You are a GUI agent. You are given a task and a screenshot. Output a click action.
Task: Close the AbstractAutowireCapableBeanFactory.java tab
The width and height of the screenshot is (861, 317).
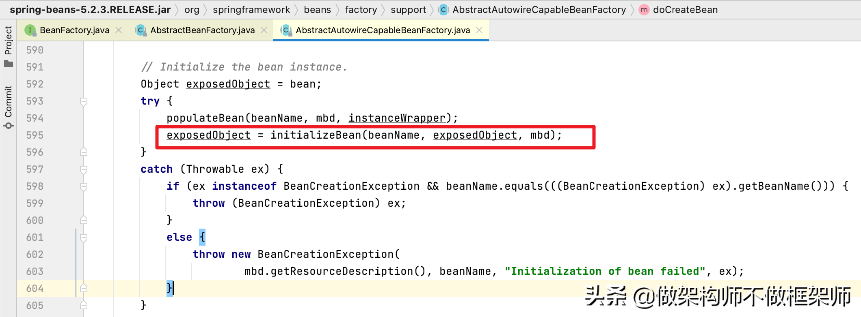479,30
